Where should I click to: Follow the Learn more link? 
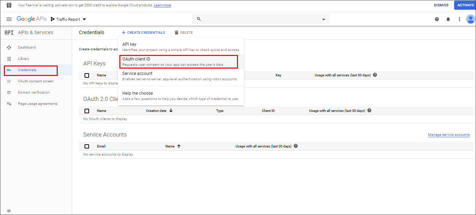(x=162, y=5)
